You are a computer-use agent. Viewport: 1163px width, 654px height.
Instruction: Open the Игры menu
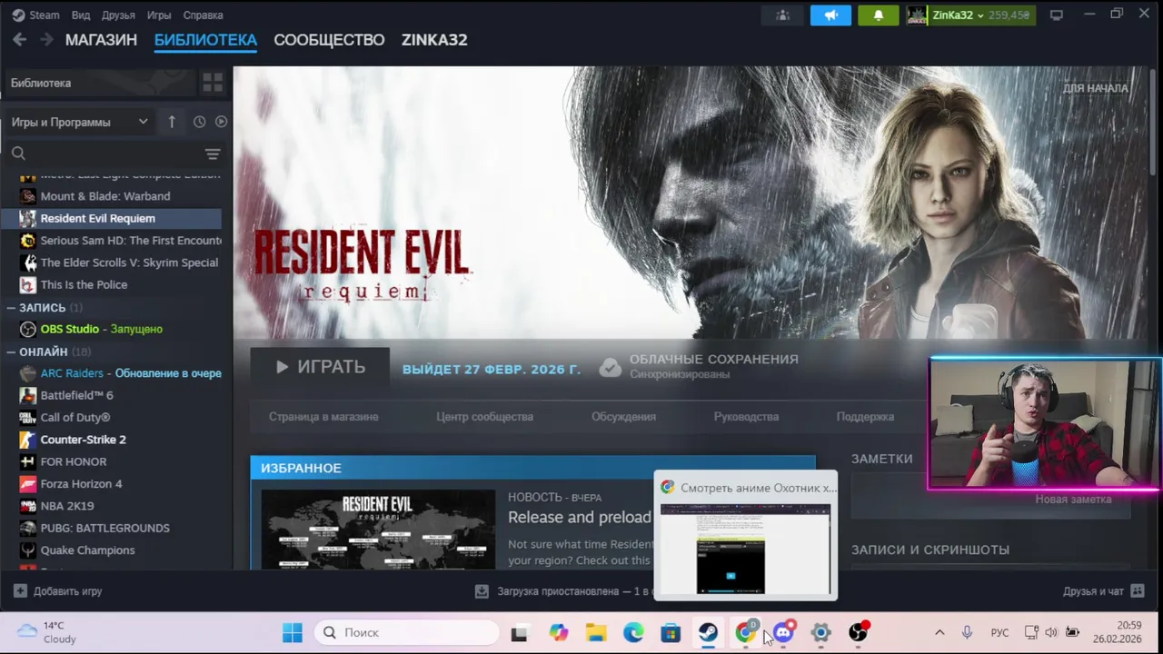tap(159, 15)
